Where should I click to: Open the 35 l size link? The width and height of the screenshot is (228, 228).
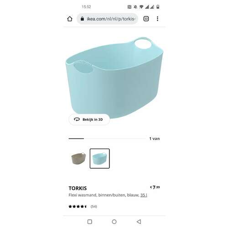(144, 195)
